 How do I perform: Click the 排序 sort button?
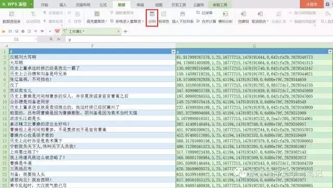(78, 21)
